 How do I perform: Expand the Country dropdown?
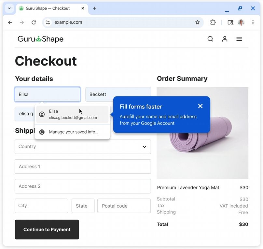coord(83,147)
